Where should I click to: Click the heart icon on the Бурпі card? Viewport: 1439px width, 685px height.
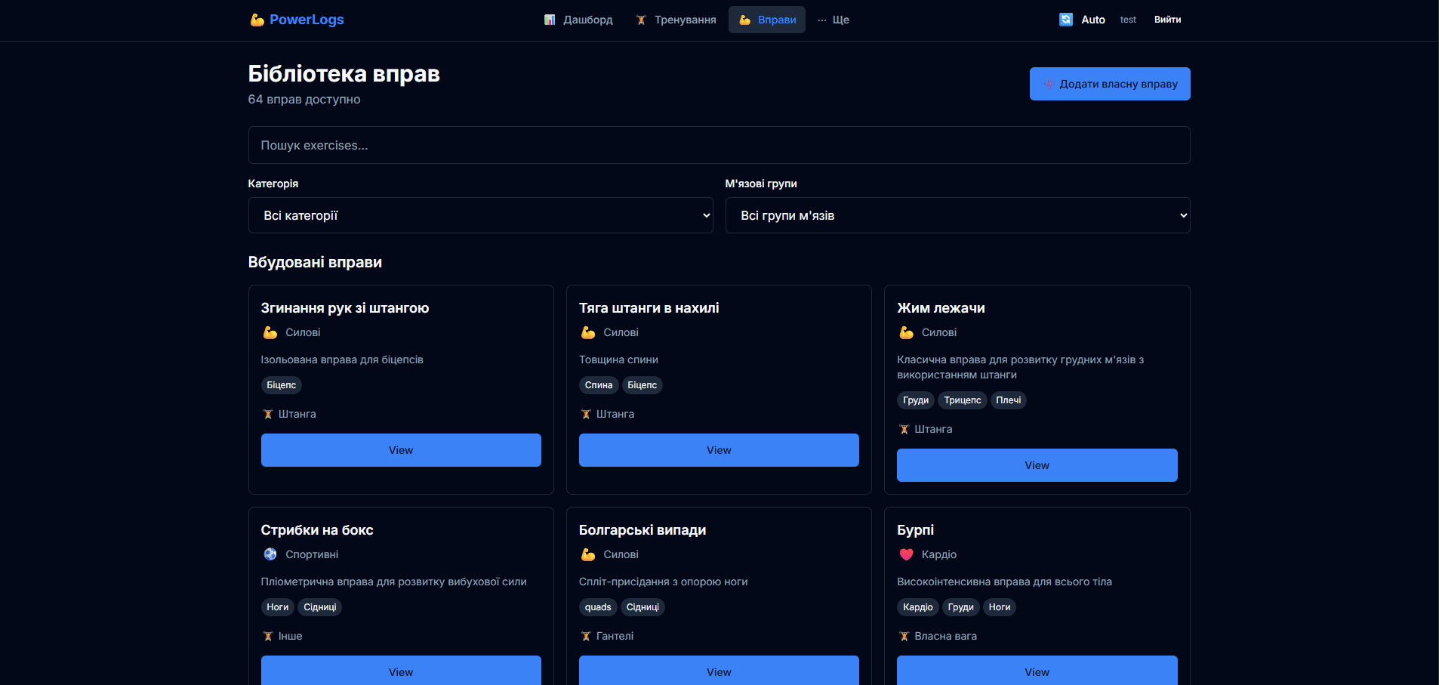click(906, 554)
